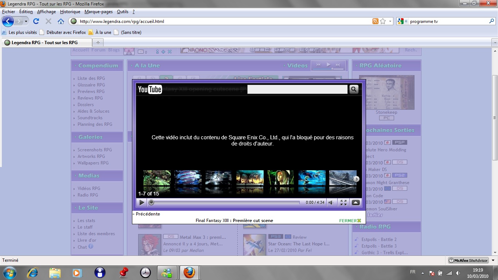Go to previous track in site radio player
This screenshot has width=498, height=280.
tap(318, 65)
